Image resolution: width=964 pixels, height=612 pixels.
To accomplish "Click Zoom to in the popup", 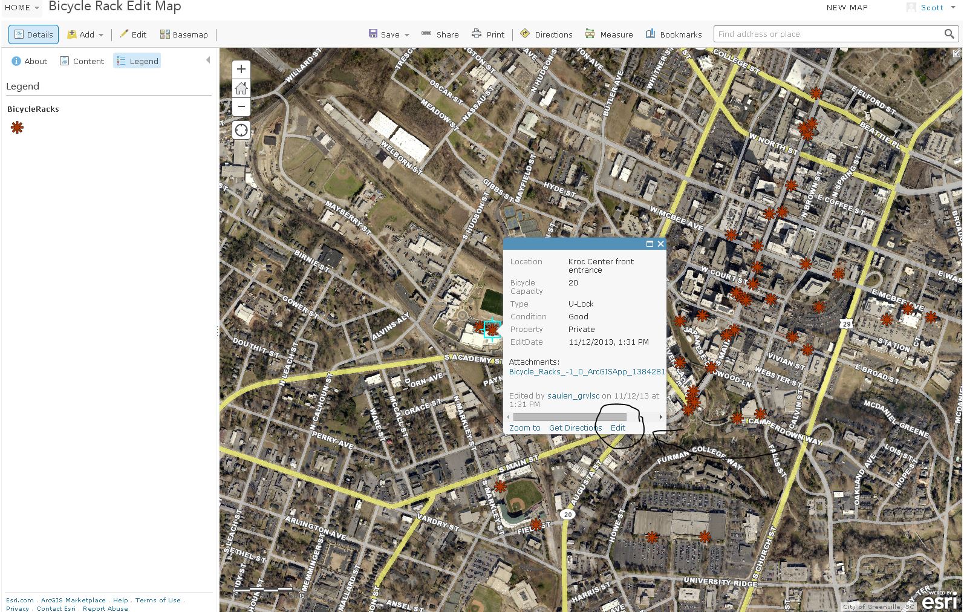I will (x=525, y=428).
